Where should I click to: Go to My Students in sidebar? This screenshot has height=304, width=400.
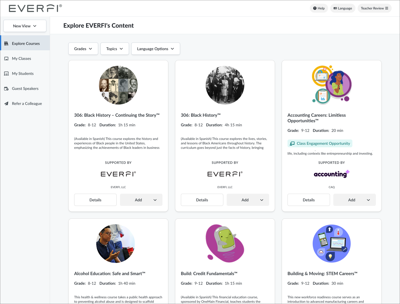click(25, 73)
